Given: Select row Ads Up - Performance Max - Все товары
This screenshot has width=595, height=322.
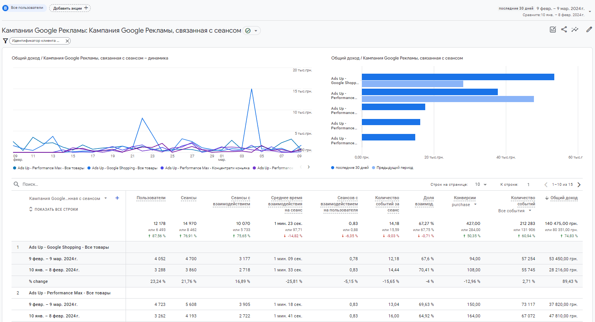Looking at the screenshot, I should pyautogui.click(x=70, y=293).
